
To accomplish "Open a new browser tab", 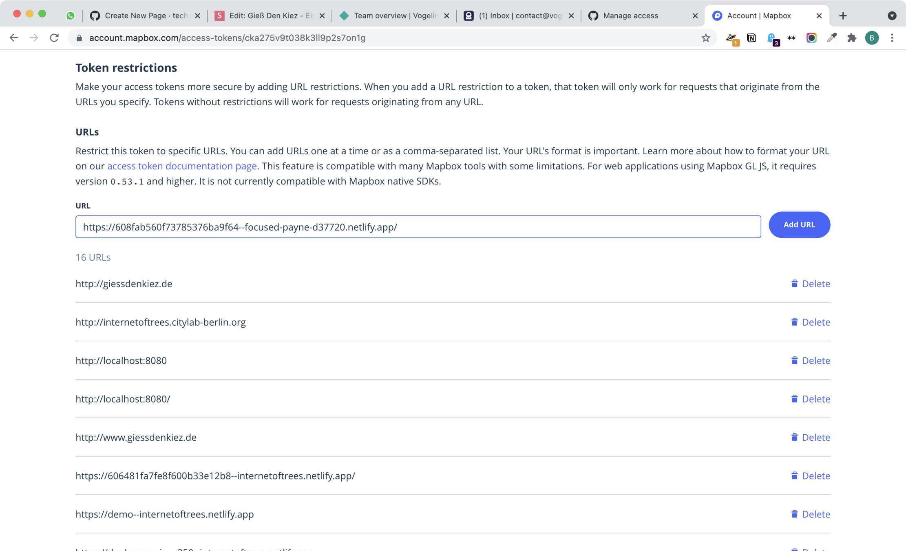I will point(843,16).
